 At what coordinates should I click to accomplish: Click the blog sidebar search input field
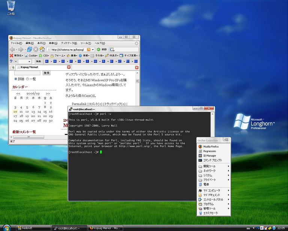[x=27, y=73]
